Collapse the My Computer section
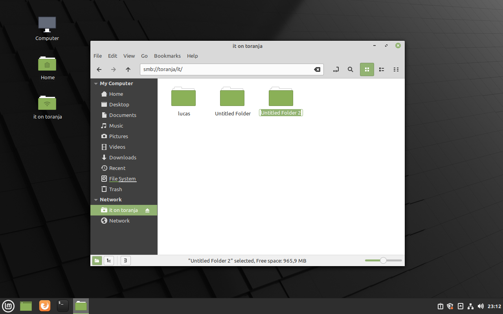Viewport: 503px width, 314px height. [x=95, y=83]
